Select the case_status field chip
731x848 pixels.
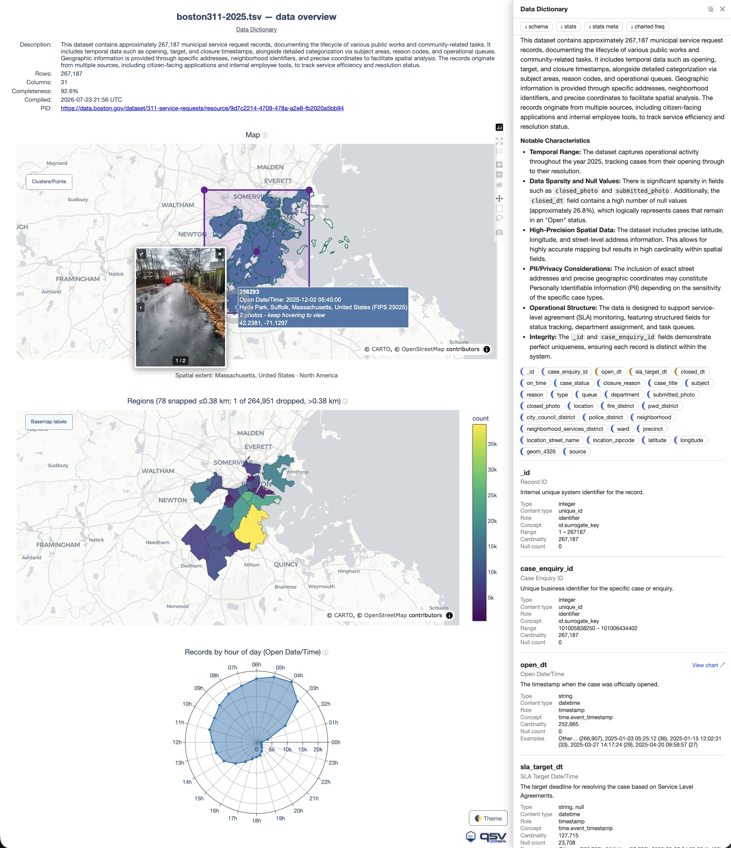tap(574, 384)
